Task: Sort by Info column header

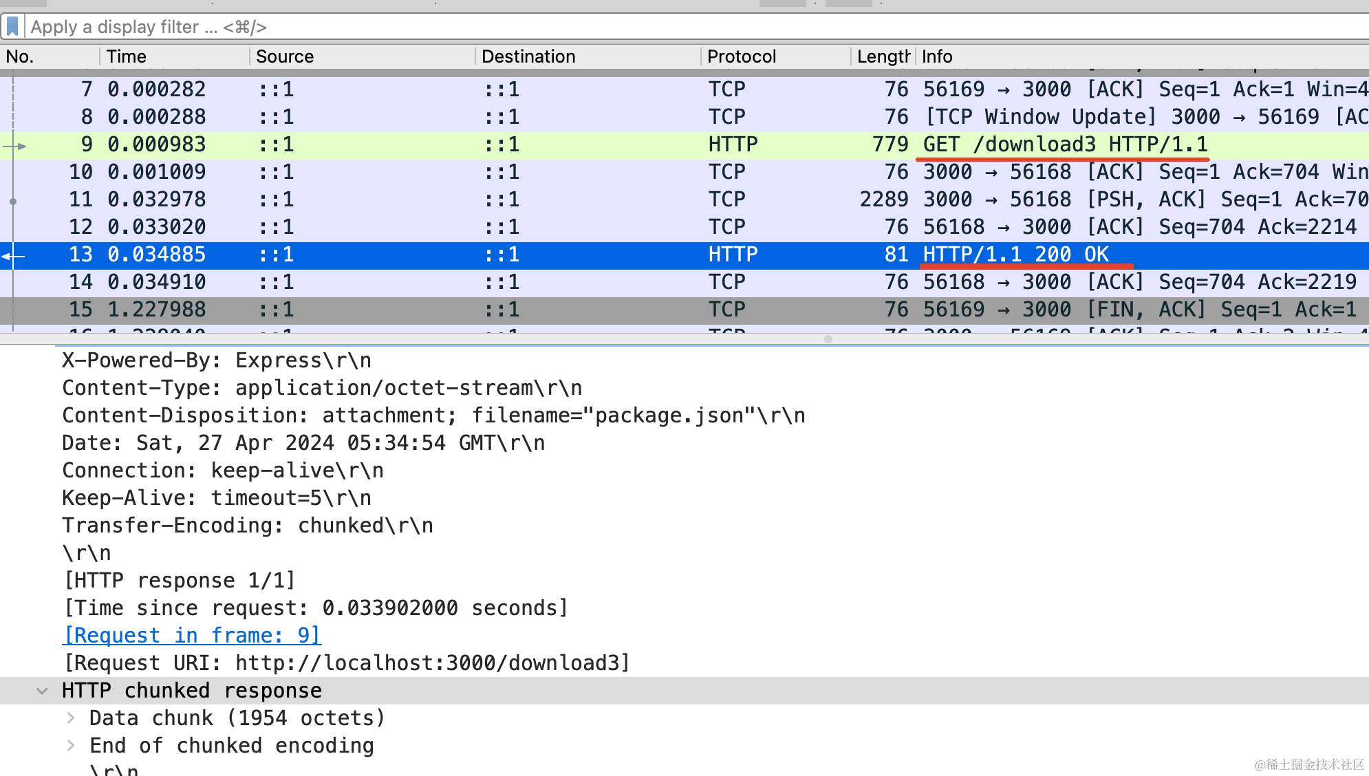Action: click(937, 56)
